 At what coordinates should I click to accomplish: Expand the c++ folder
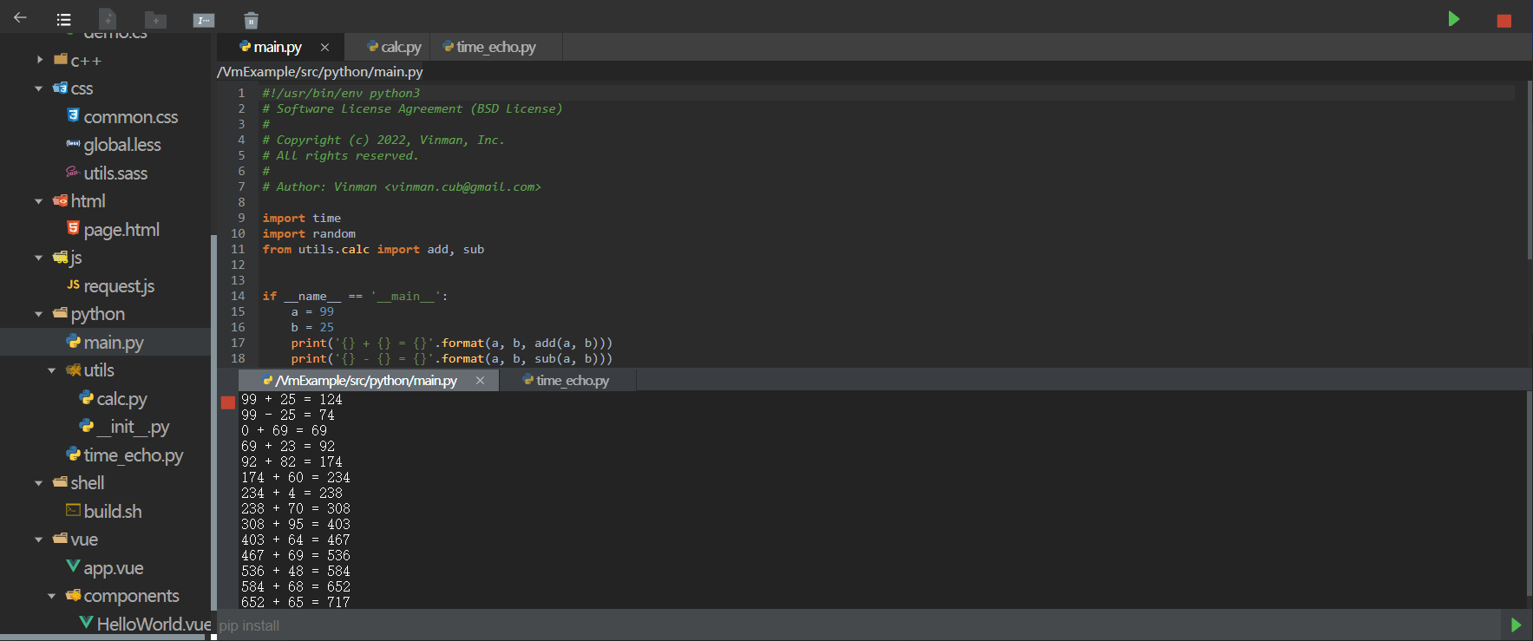pyautogui.click(x=40, y=60)
